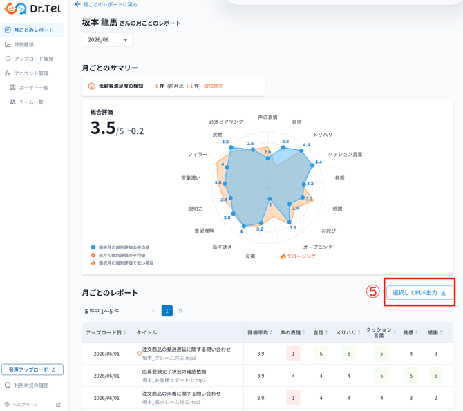
Task: Open report 注文商品の発送遅延に関する問い合わせ
Action: click(187, 350)
